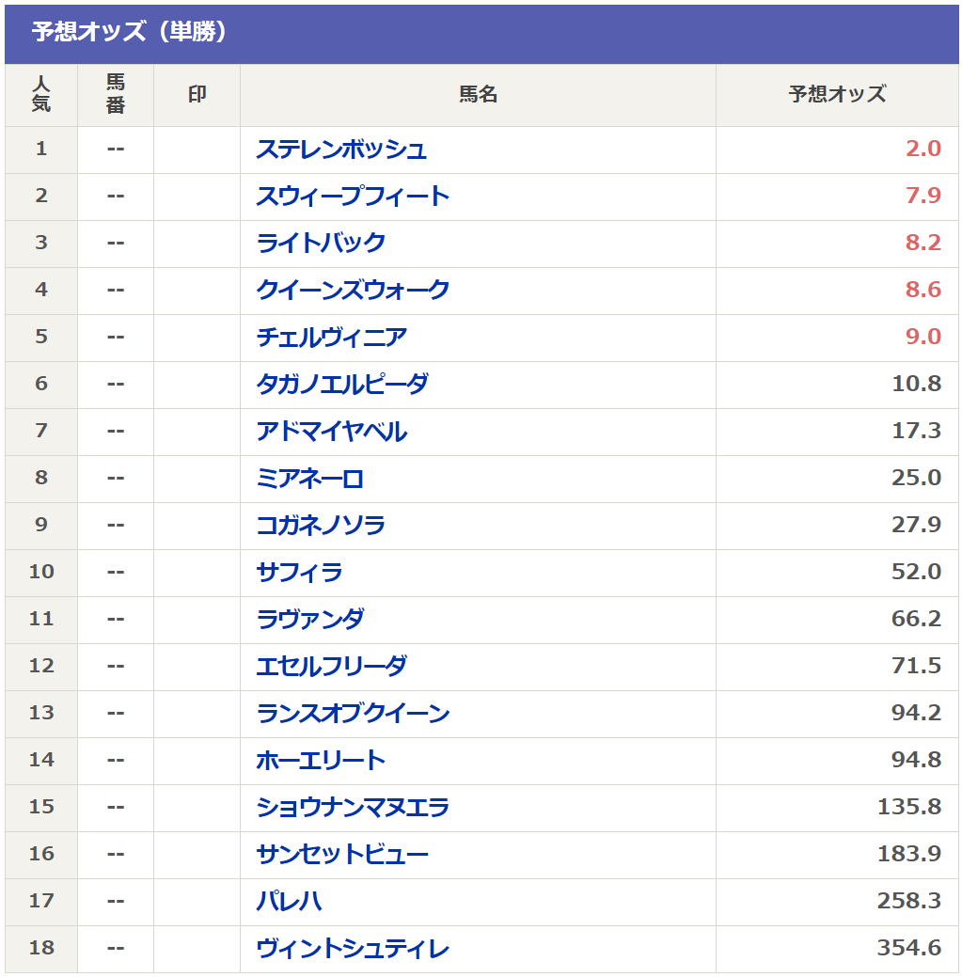The image size is (962, 977).
Task: Click ショウナンマヌエラ horse name
Action: [353, 808]
